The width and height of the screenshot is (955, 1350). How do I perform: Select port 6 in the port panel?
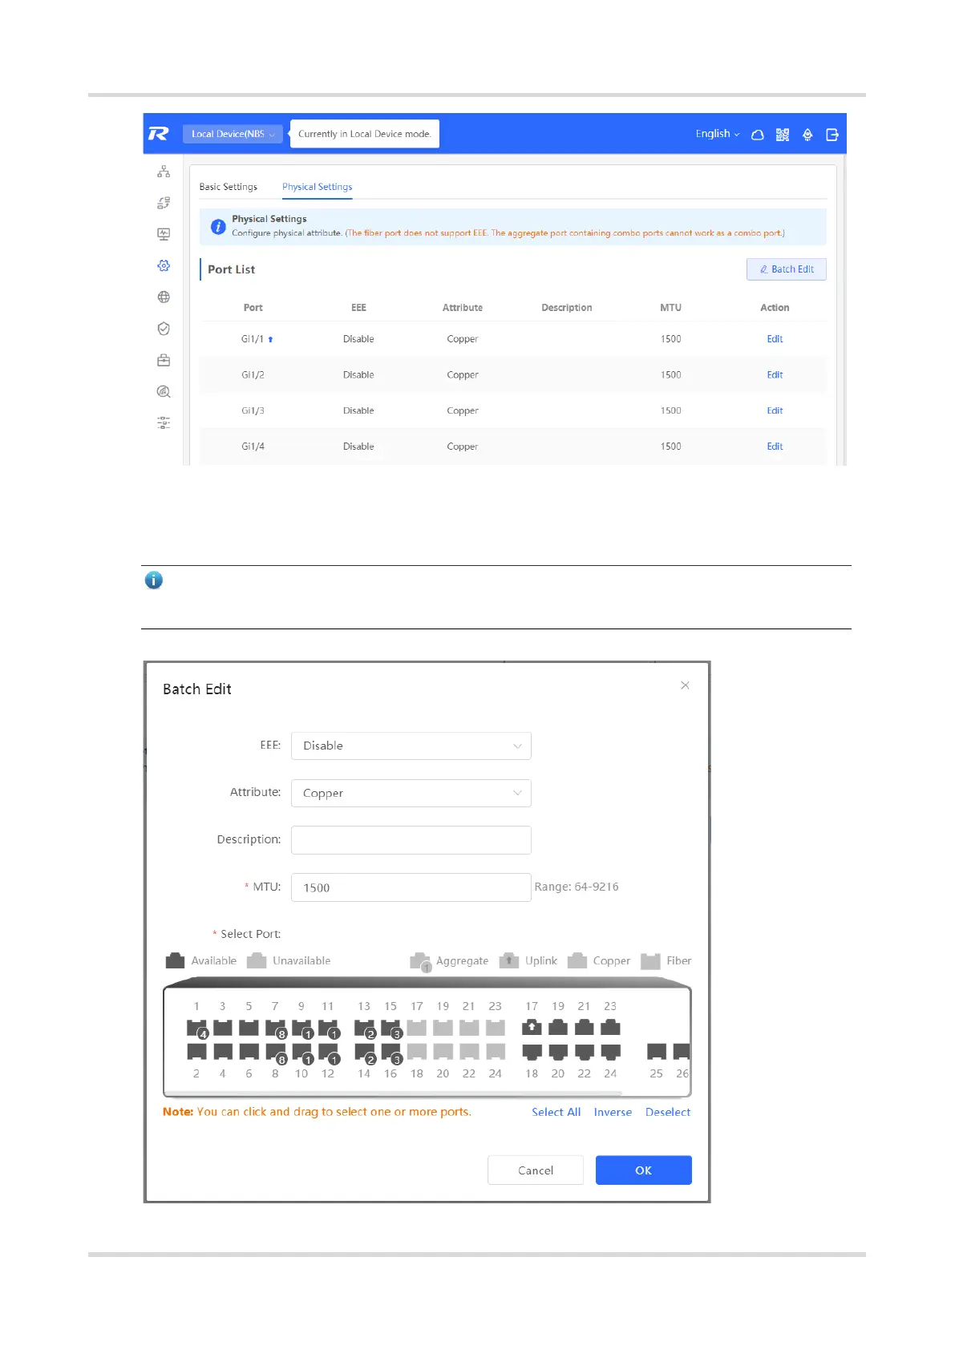(x=249, y=1051)
